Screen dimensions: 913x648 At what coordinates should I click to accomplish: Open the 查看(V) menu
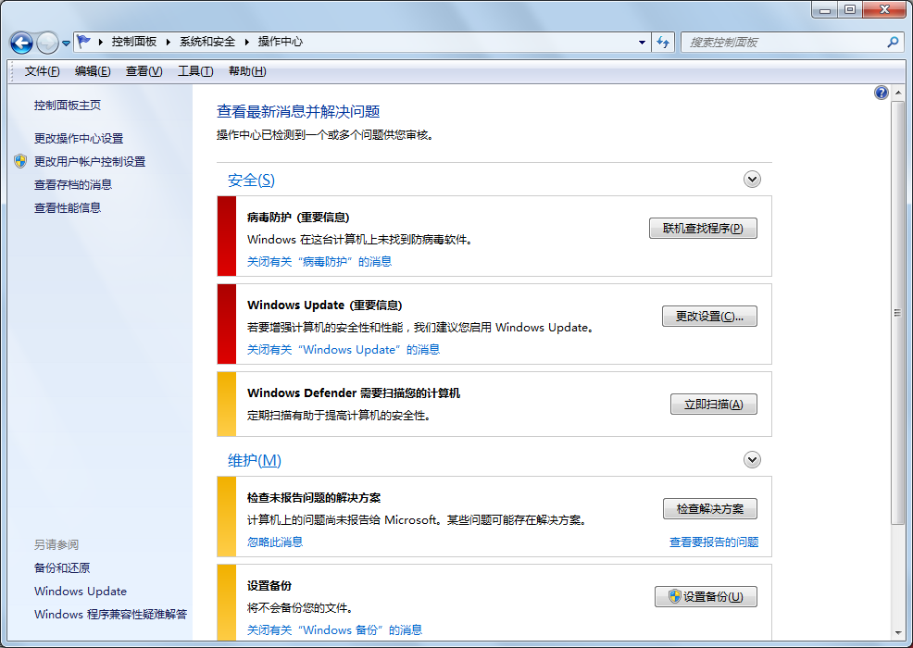(x=144, y=71)
